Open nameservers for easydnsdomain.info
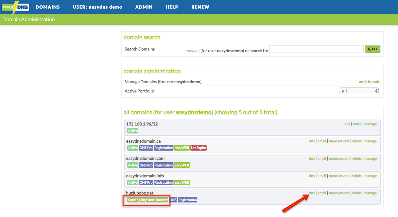This screenshot has width=398, height=217. [x=339, y=176]
